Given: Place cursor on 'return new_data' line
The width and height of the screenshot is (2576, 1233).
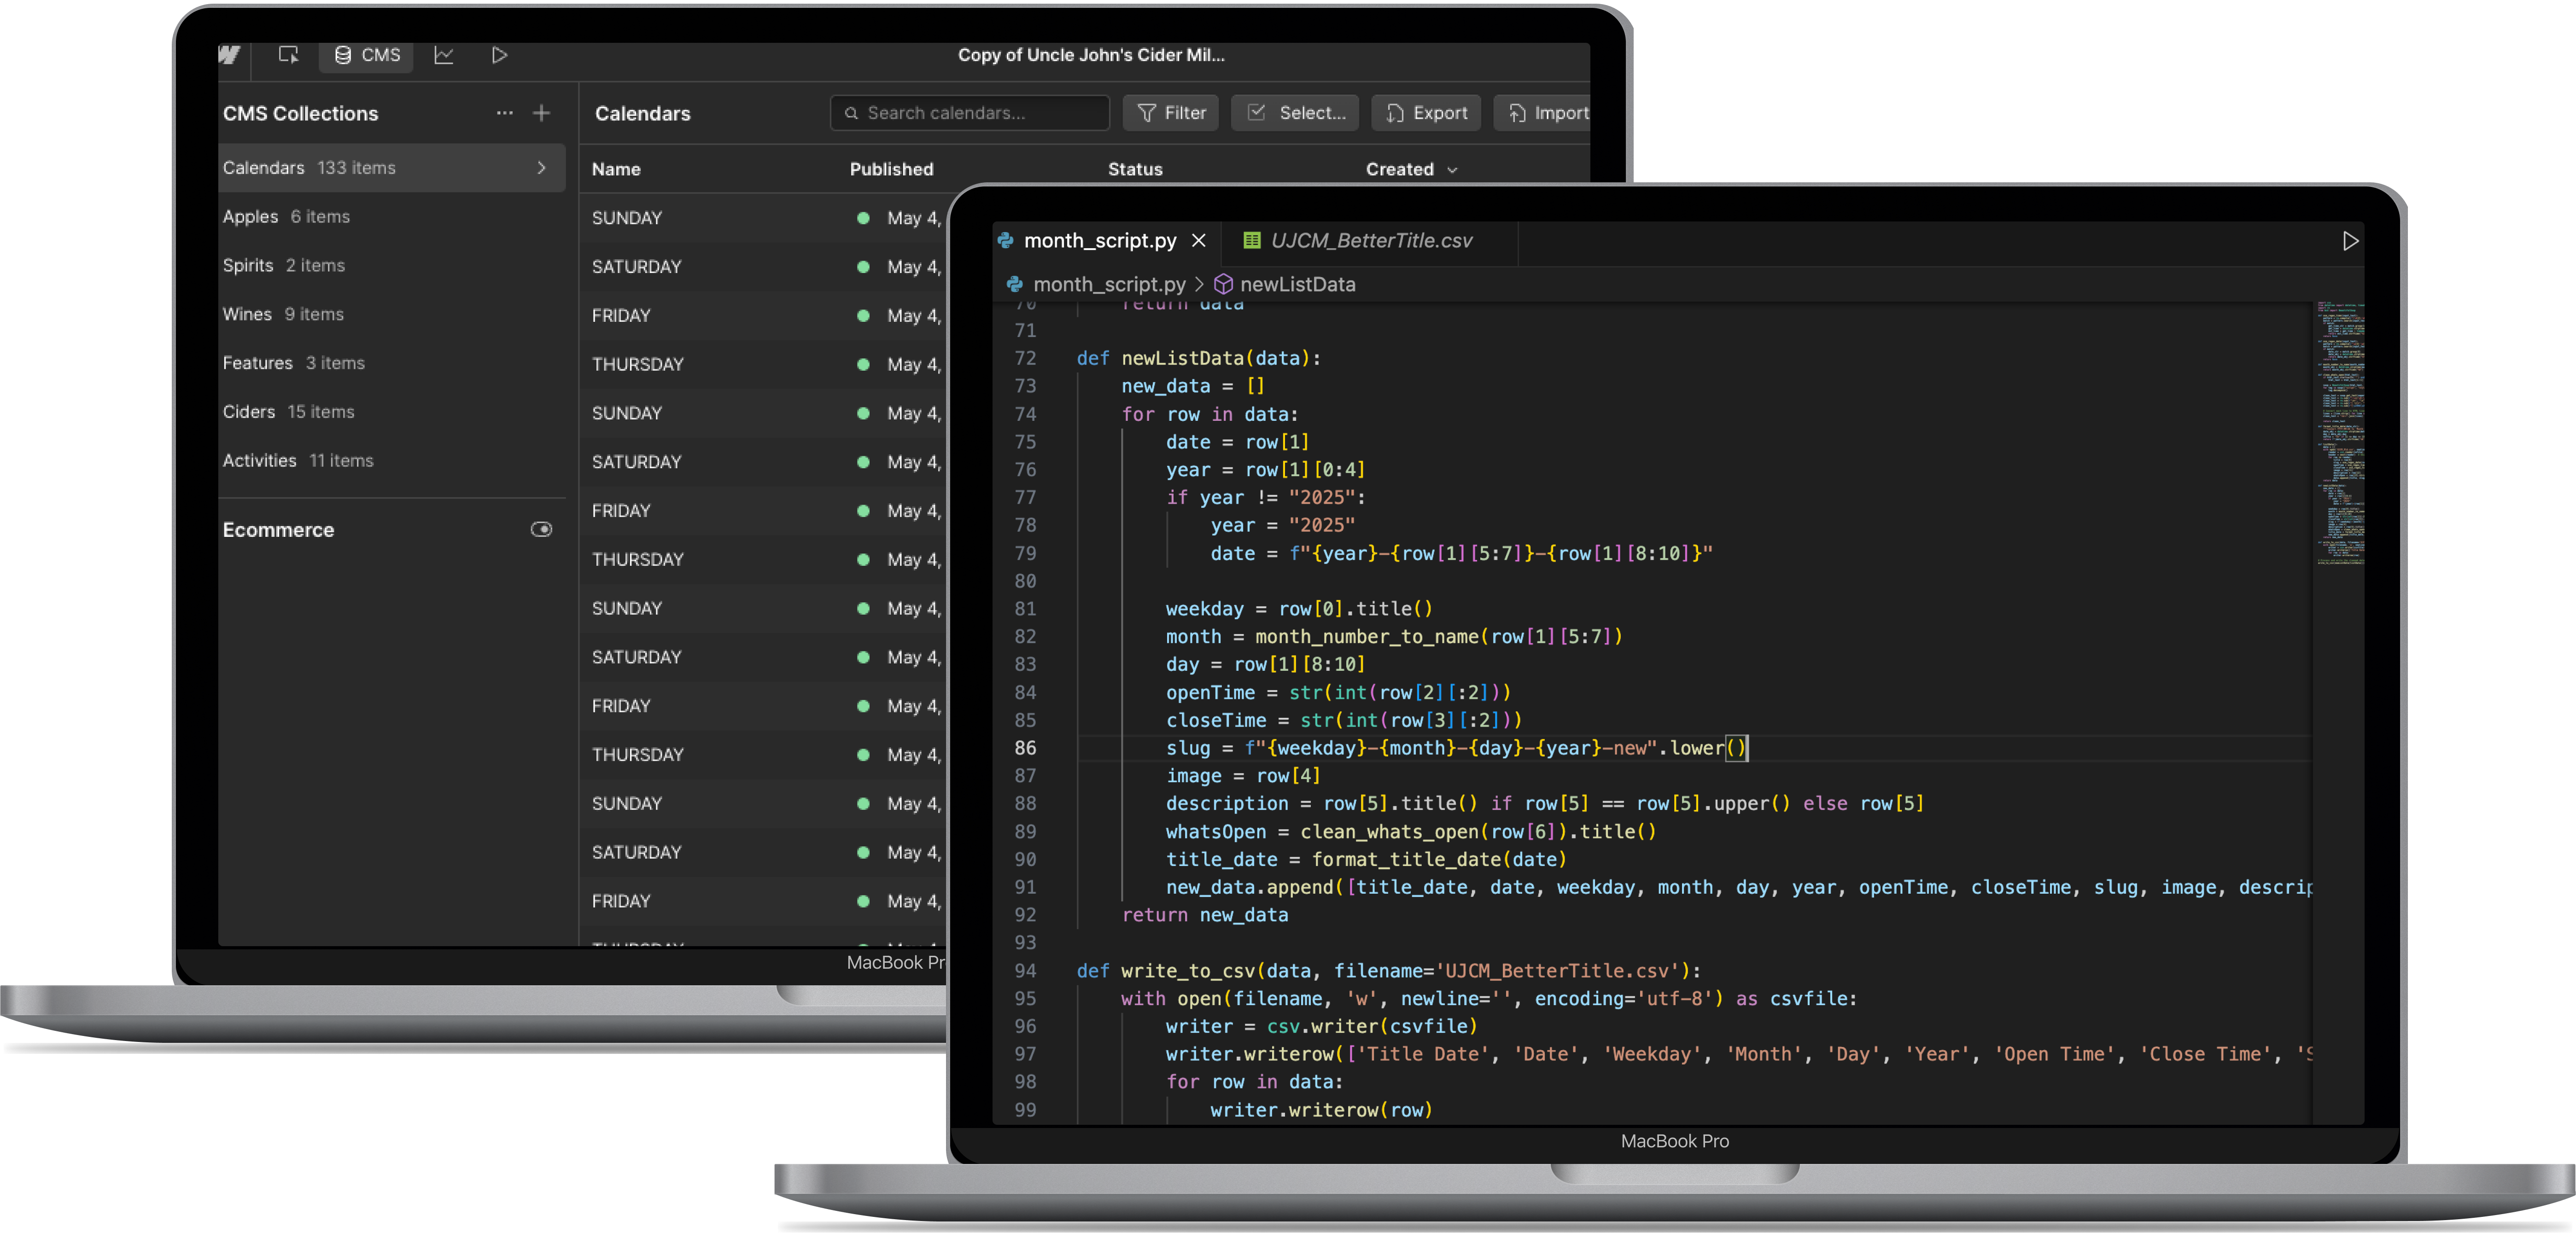Looking at the screenshot, I should pos(1205,915).
